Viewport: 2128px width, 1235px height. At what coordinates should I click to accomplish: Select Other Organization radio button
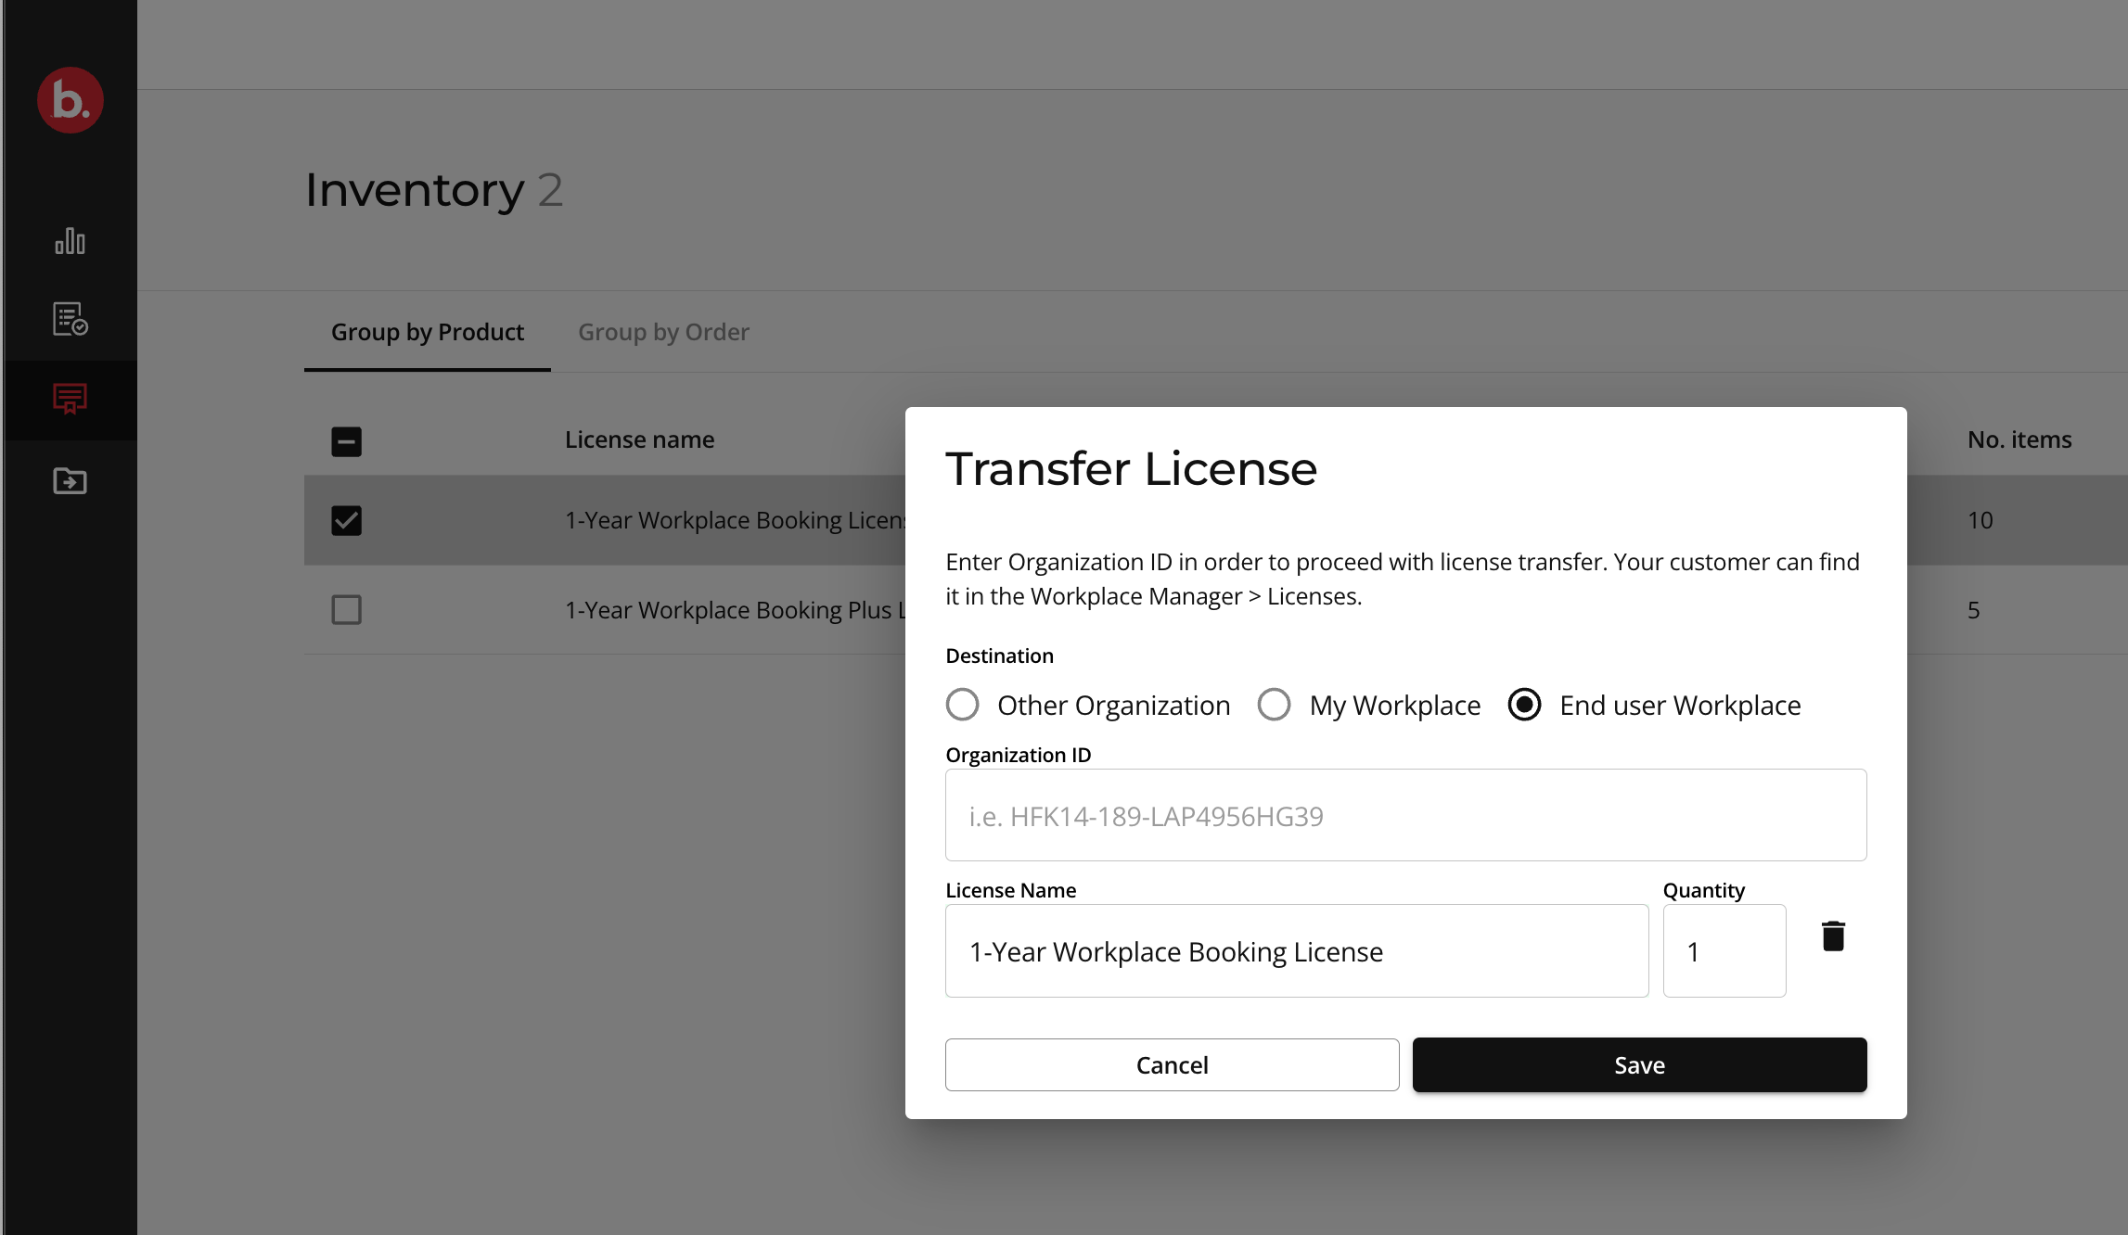pyautogui.click(x=962, y=705)
